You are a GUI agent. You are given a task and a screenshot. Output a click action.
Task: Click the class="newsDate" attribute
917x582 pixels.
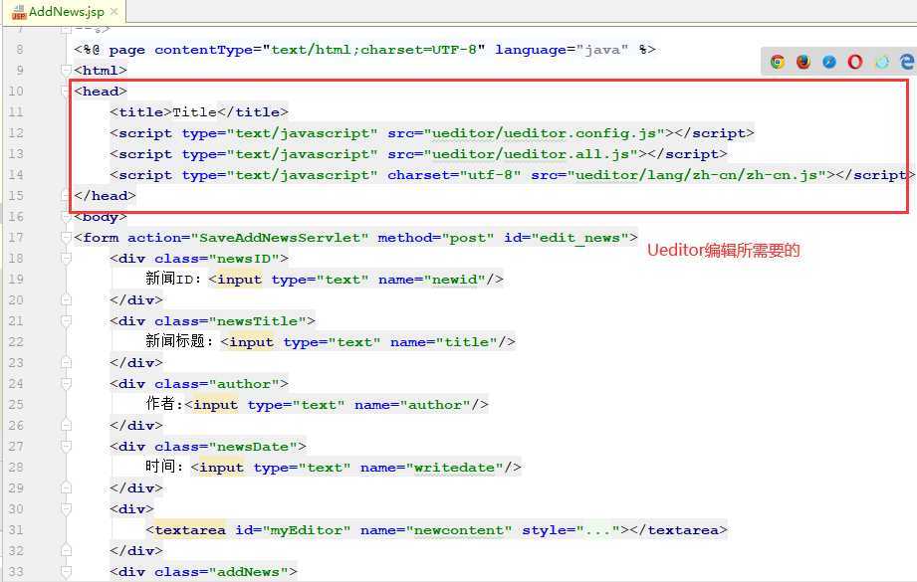[226, 447]
